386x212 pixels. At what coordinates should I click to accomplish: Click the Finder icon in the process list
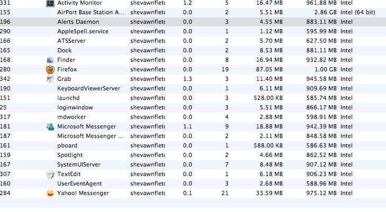pyautogui.click(x=50, y=60)
